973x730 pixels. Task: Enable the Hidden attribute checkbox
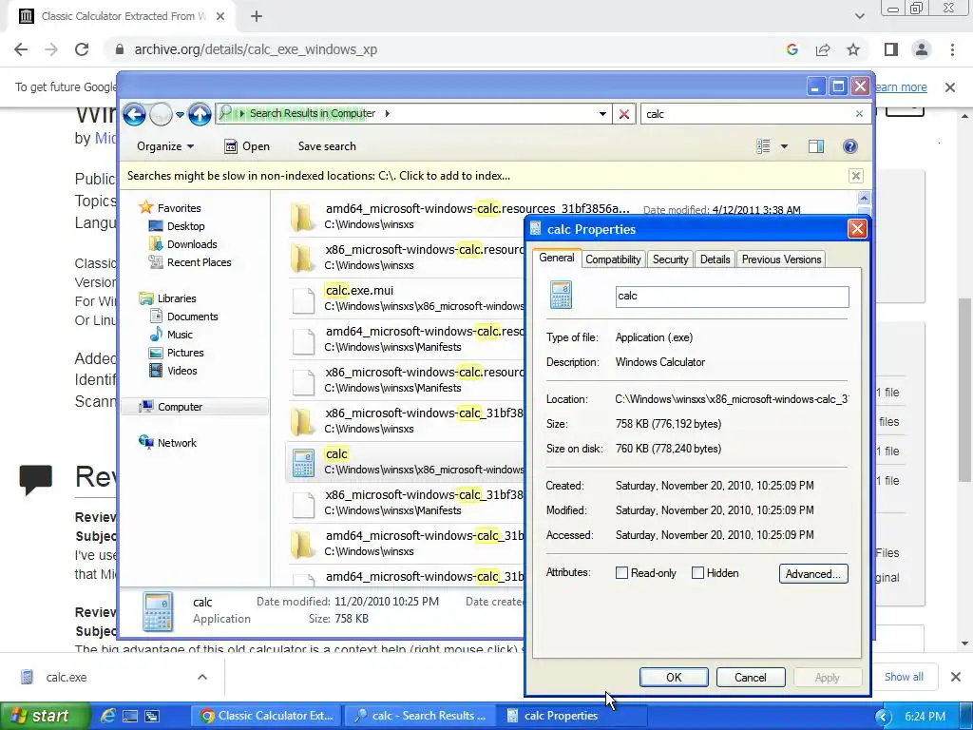point(697,573)
